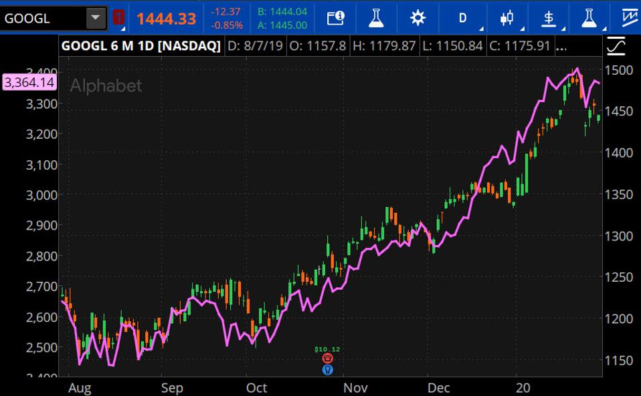Image resolution: width=641 pixels, height=396 pixels.
Task: Click the ask price A: 1445.00
Action: coord(282,25)
